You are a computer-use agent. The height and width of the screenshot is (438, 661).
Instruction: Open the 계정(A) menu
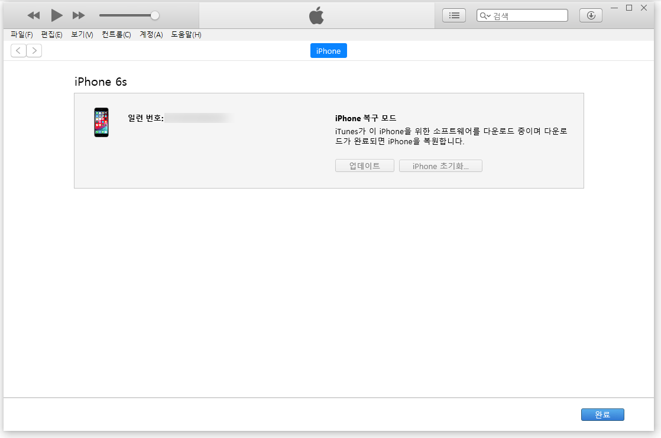click(x=151, y=34)
